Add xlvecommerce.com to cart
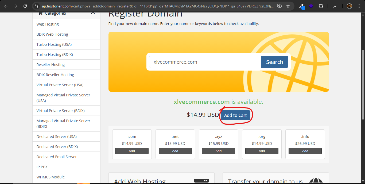Image resolution: width=365 pixels, height=184 pixels. tap(235, 115)
